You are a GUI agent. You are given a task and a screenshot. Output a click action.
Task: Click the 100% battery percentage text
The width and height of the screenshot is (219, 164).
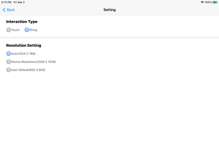208,2
